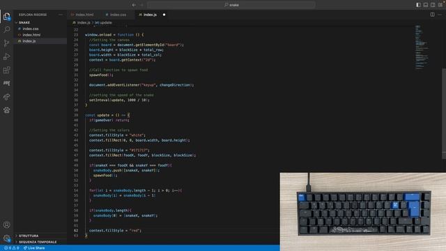
Task: Toggle the bottom panel layout icon
Action: (426, 5)
